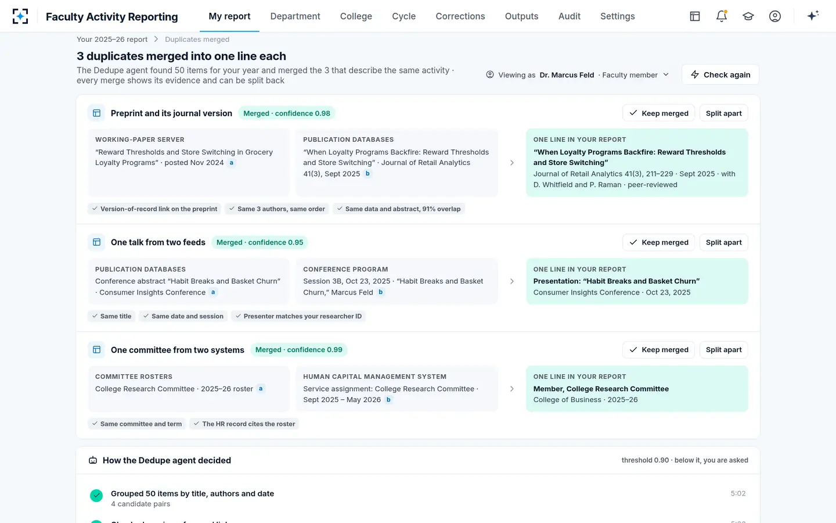The image size is (836, 523).
Task: Open source badge b on Session 3B card
Action: [381, 292]
